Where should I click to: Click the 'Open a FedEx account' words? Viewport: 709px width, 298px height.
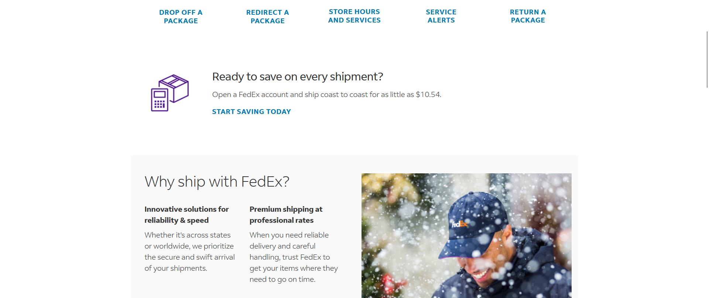click(249, 94)
